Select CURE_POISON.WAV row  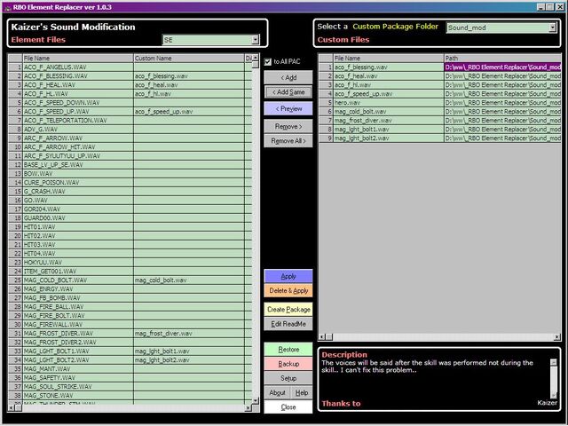pos(130,183)
